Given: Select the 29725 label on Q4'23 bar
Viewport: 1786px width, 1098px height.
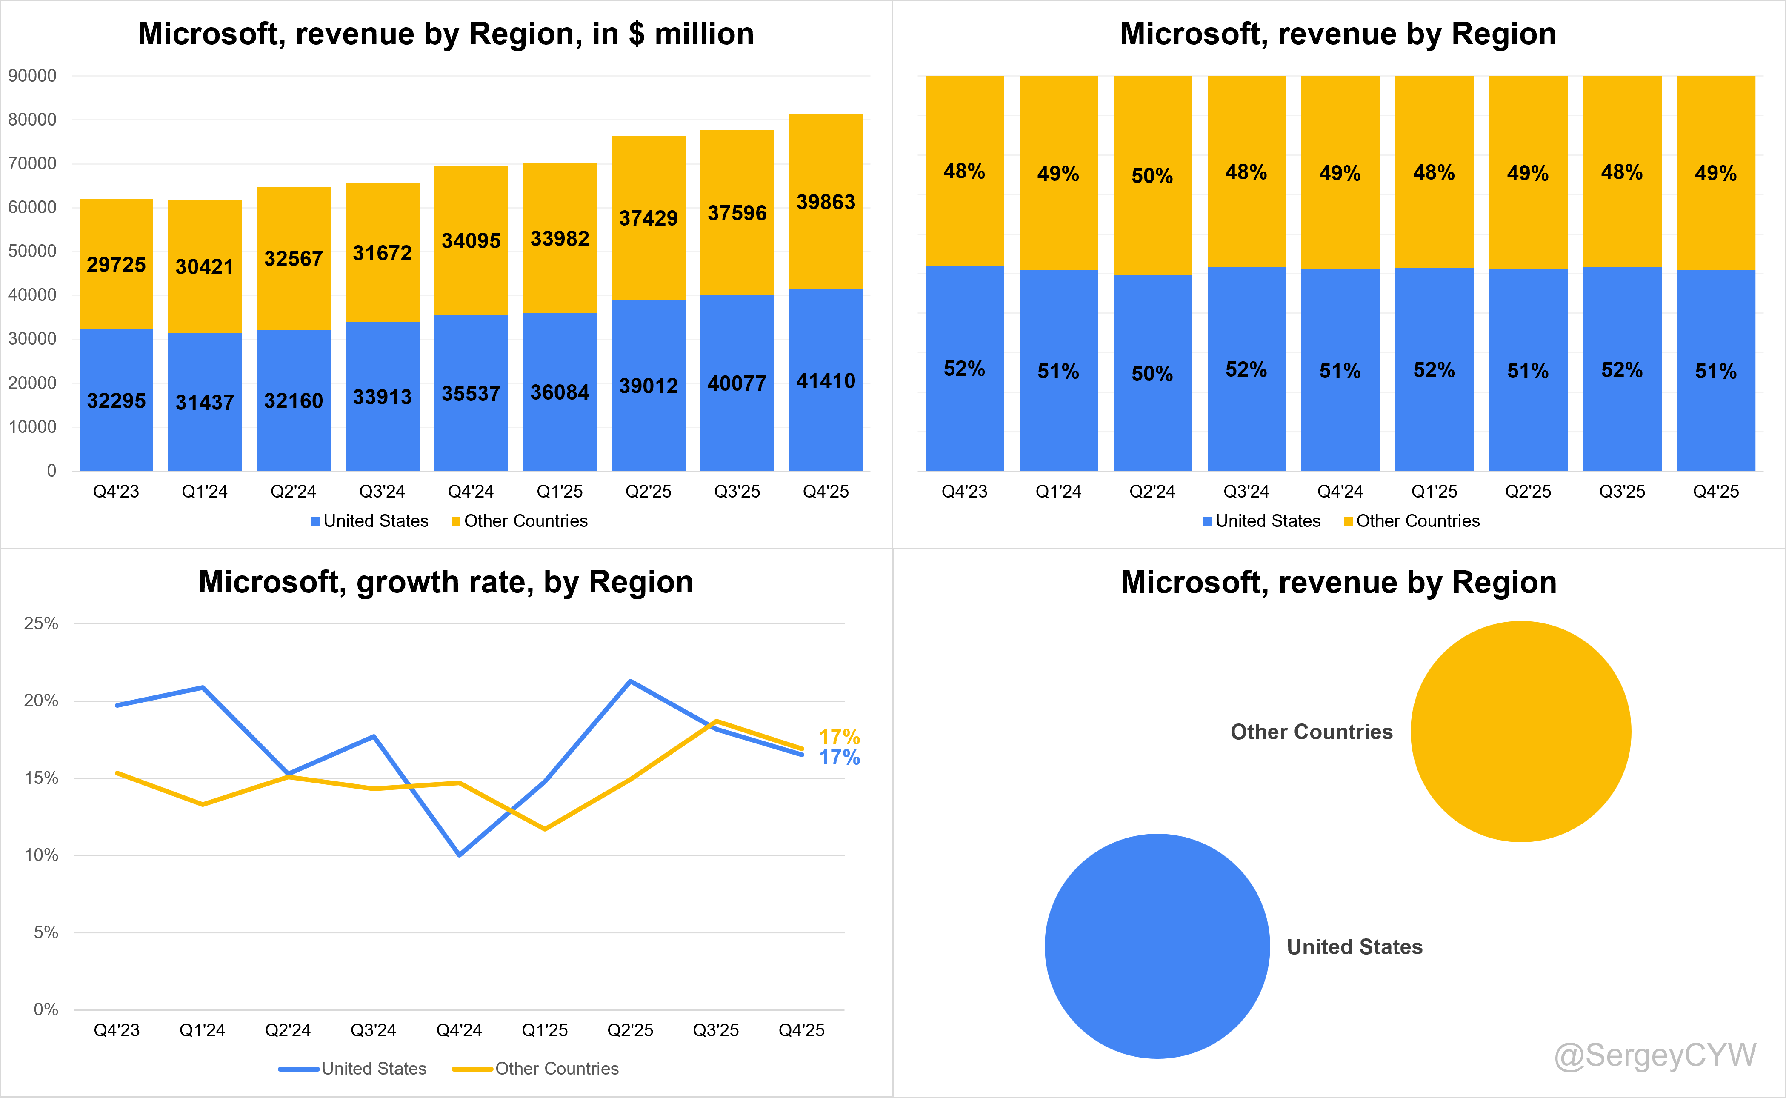Looking at the screenshot, I should [x=116, y=264].
